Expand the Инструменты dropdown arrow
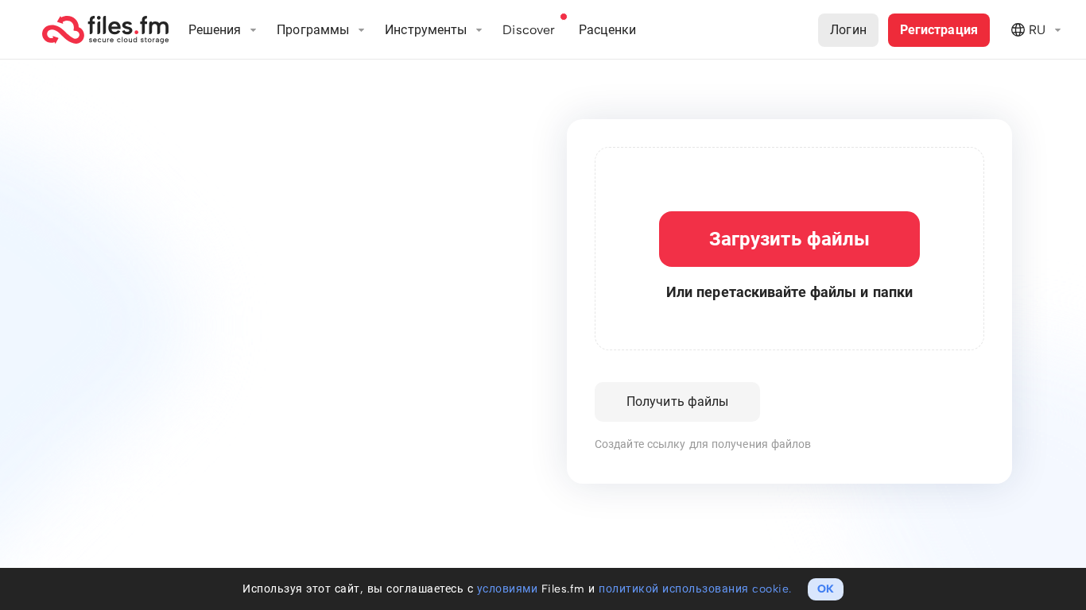Screen dimensions: 1086x610 pos(479,30)
